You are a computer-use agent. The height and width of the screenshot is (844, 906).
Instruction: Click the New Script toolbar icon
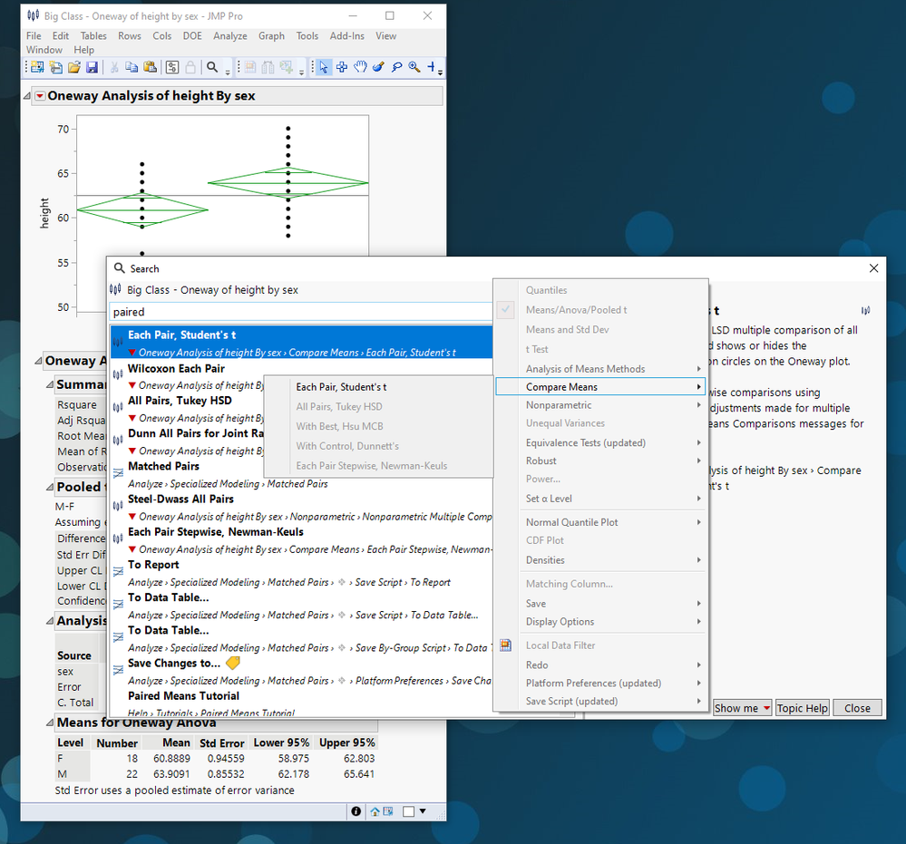pos(56,67)
